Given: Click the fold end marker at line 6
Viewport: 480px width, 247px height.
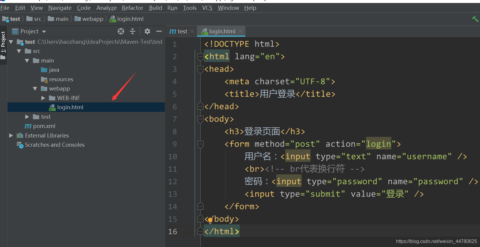Looking at the screenshot, I should [200, 107].
